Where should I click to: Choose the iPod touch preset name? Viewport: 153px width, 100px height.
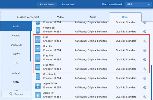coord(49,74)
